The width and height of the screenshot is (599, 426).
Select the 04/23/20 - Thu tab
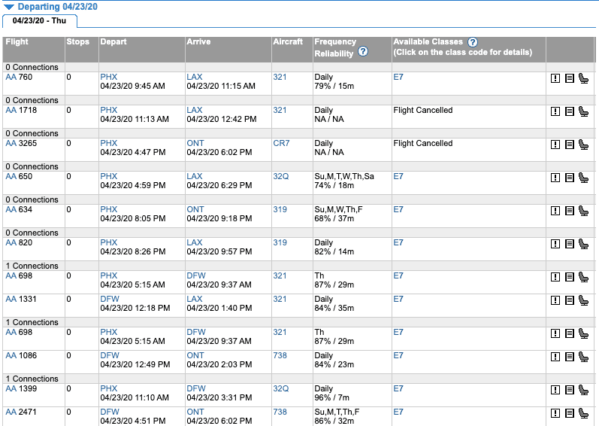(39, 20)
